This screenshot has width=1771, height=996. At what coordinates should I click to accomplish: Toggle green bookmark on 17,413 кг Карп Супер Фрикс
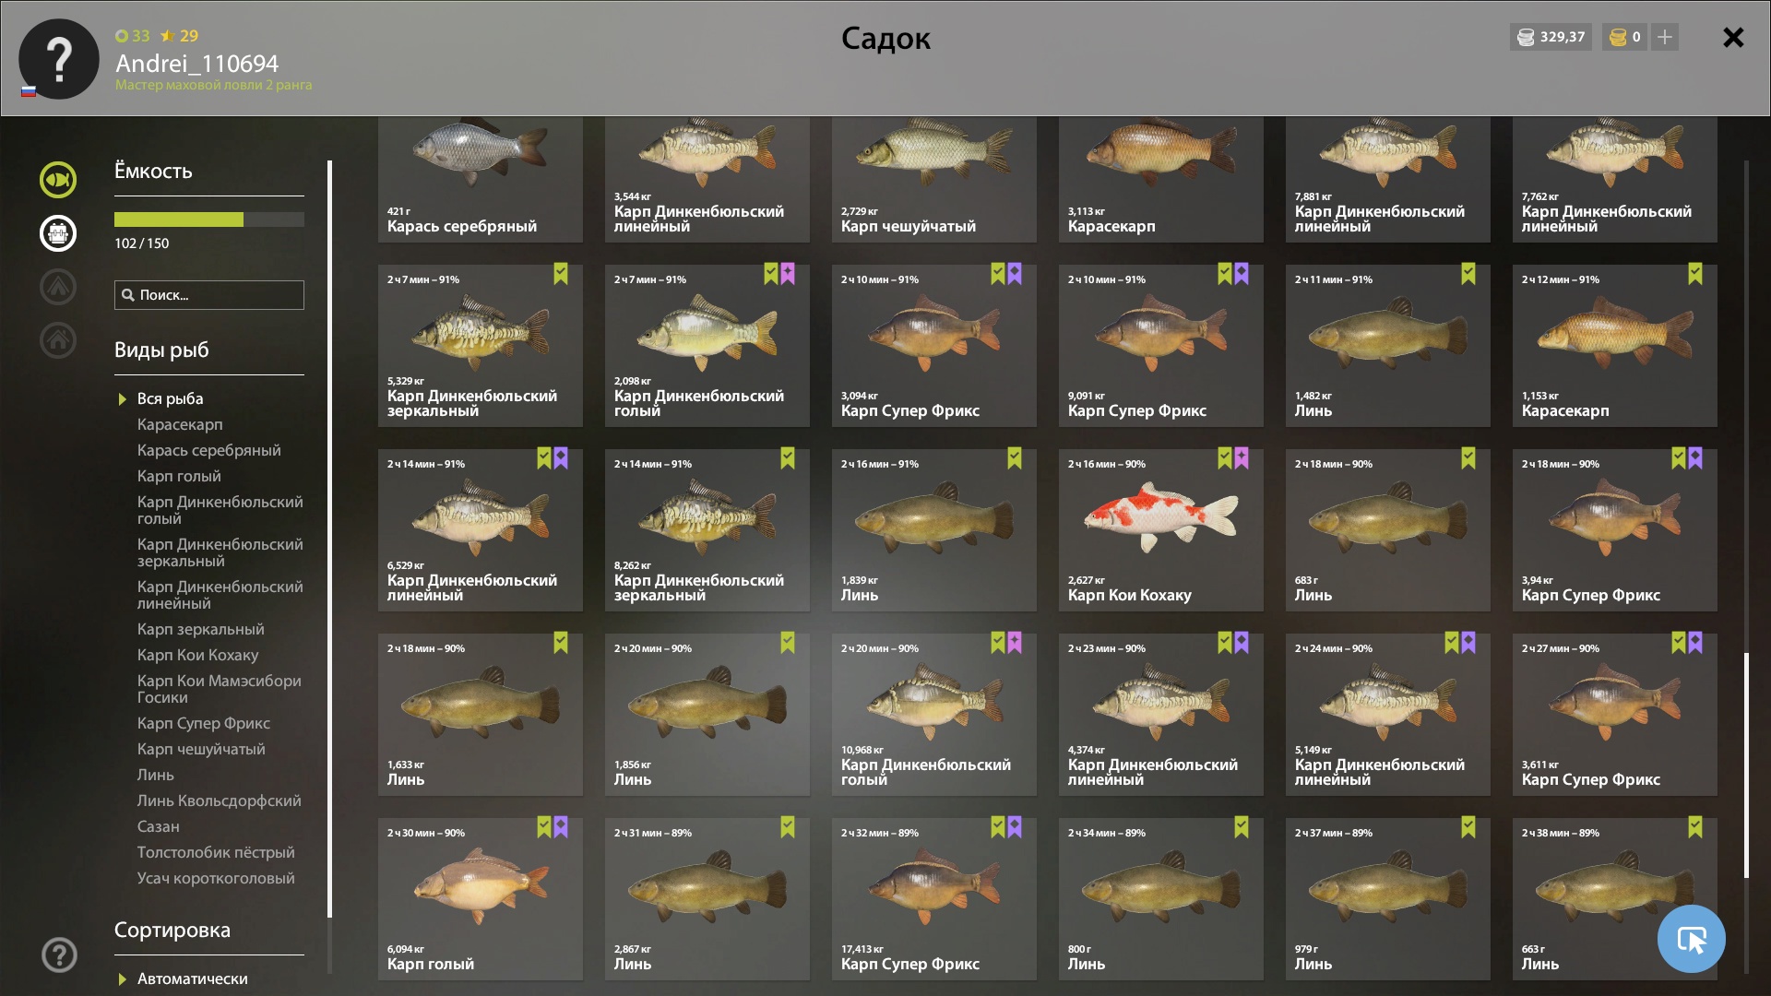tap(998, 827)
